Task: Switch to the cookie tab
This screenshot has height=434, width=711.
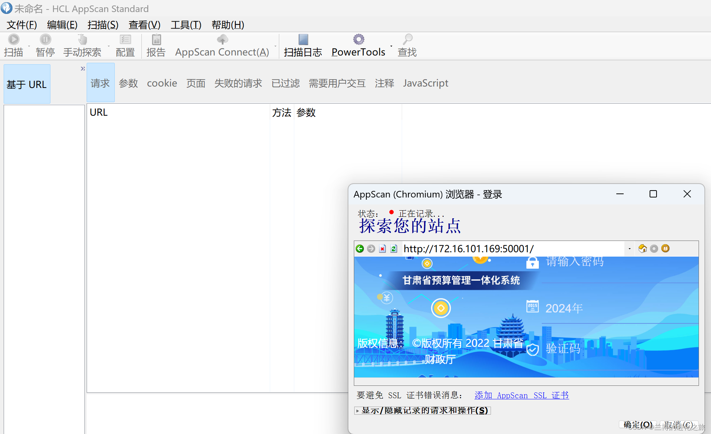Action: pyautogui.click(x=162, y=83)
